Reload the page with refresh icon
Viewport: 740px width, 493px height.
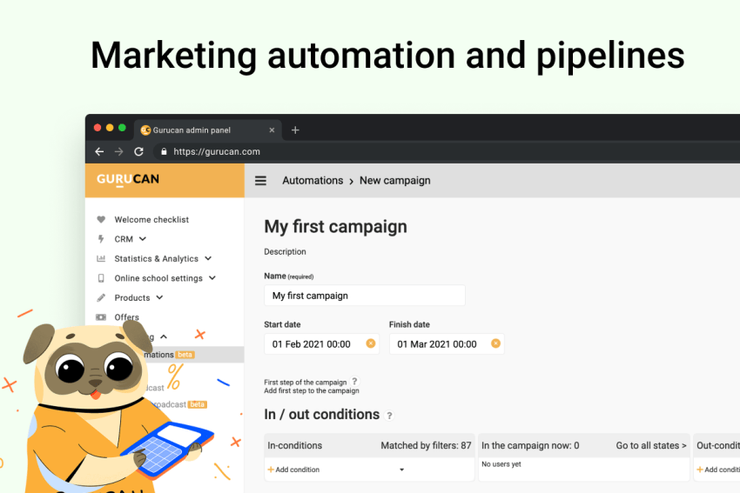click(x=138, y=152)
